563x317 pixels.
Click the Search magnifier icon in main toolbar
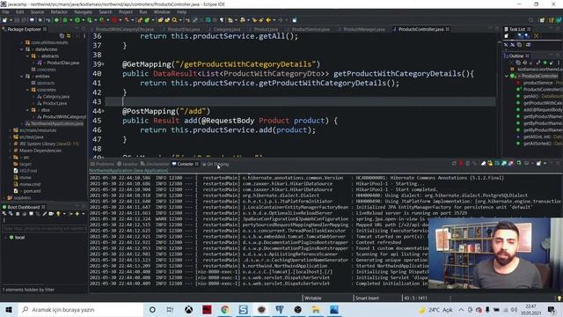[x=174, y=20]
